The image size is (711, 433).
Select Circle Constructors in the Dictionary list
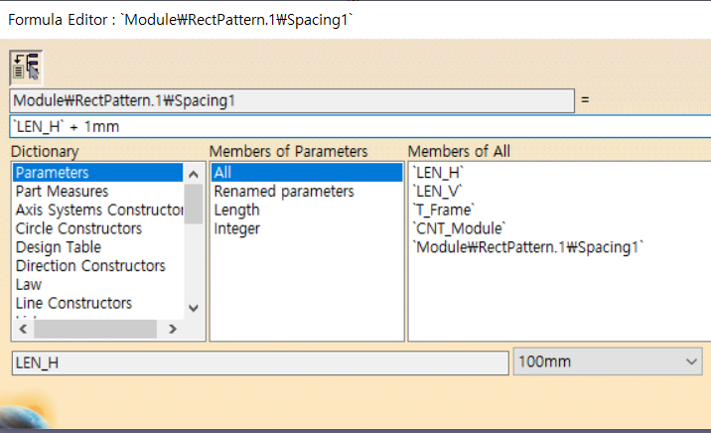97,228
